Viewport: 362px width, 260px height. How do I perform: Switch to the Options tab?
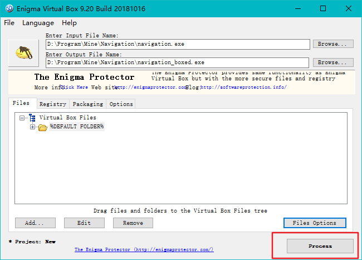(121, 104)
